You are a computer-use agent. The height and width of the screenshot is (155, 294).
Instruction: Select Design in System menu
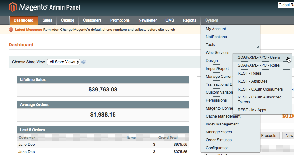point(217,61)
